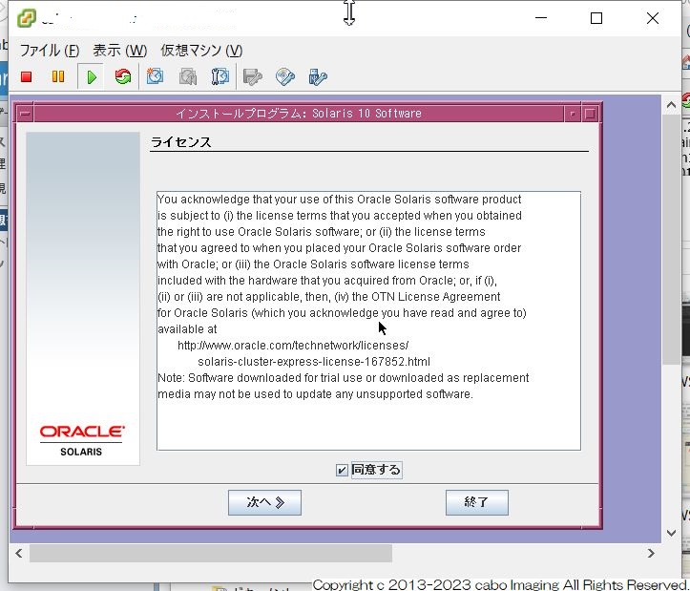This screenshot has width=690, height=591.
Task: Click the 次へ button
Action: [x=264, y=502]
